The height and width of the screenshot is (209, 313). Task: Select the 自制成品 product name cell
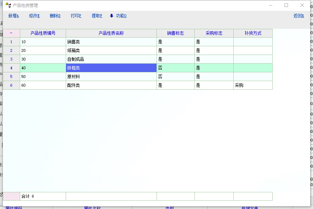click(x=111, y=59)
